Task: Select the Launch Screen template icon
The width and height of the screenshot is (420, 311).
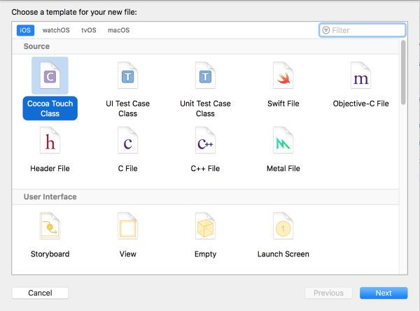Action: tap(283, 226)
